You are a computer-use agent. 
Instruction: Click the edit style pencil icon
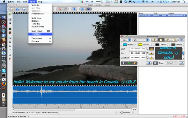(181, 63)
